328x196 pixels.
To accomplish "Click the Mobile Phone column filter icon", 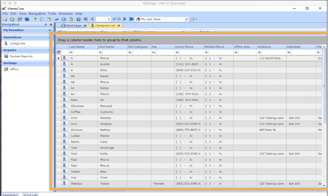I will (x=206, y=52).
